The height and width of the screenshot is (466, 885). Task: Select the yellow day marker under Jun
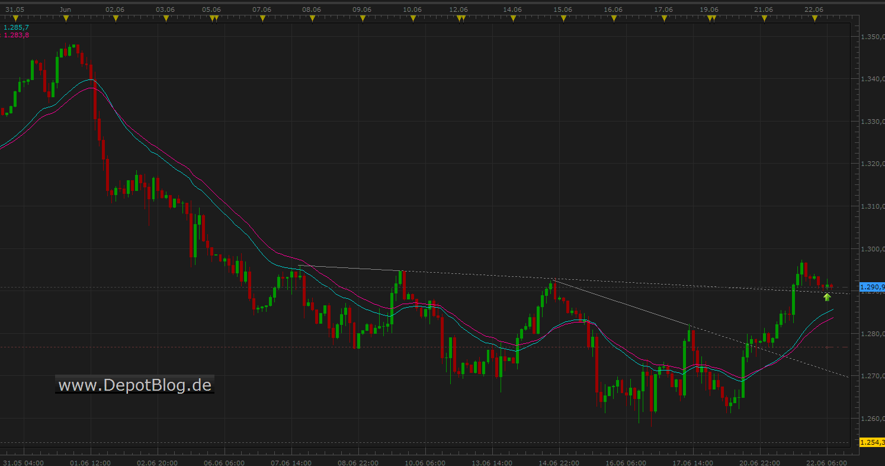coord(66,19)
